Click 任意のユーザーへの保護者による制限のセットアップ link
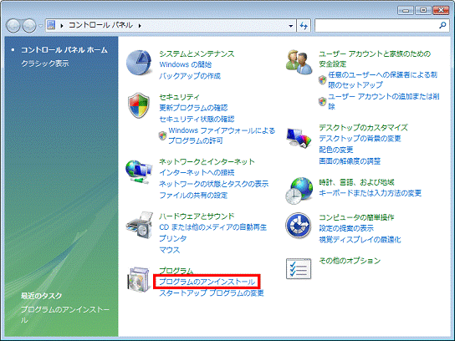 [x=382, y=79]
